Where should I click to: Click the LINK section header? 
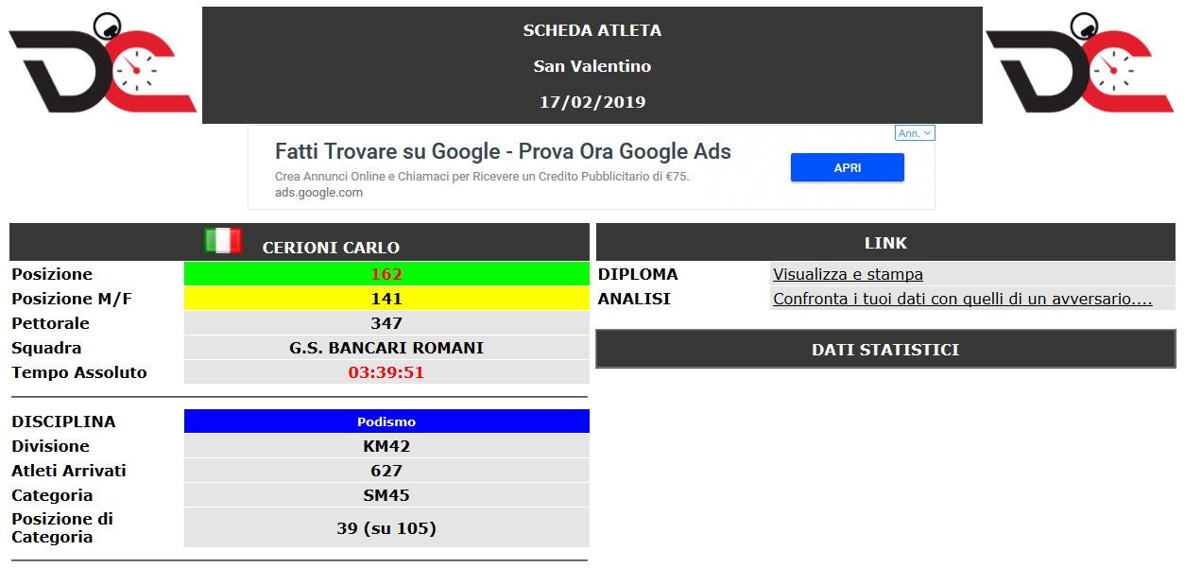(x=885, y=243)
